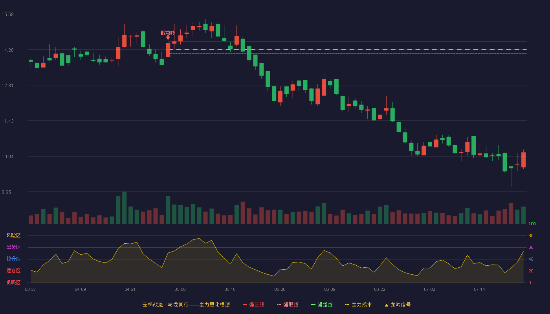Toggle the 强撑线 legend label

(x=325, y=305)
